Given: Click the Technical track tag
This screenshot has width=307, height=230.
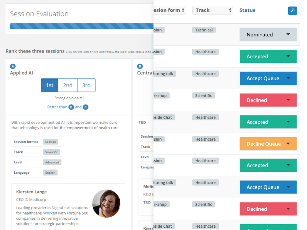Looking at the screenshot, I should 204,30.
